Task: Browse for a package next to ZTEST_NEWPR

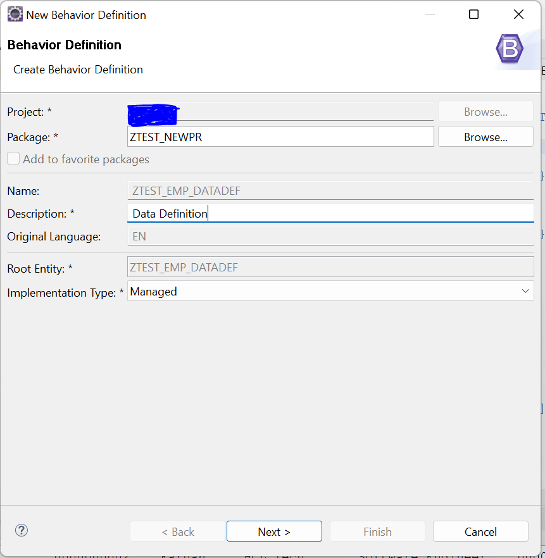Action: pos(485,137)
